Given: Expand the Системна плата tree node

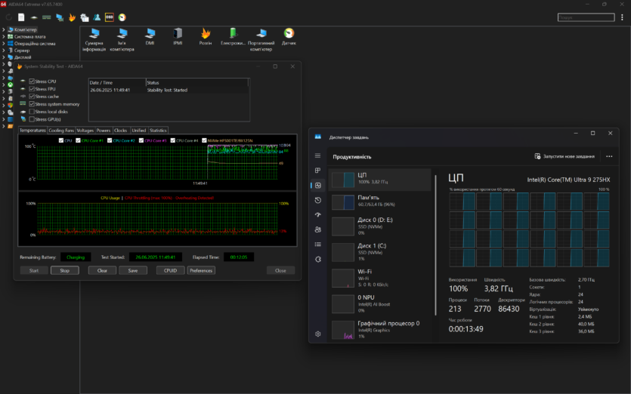Looking at the screenshot, I should pos(4,36).
